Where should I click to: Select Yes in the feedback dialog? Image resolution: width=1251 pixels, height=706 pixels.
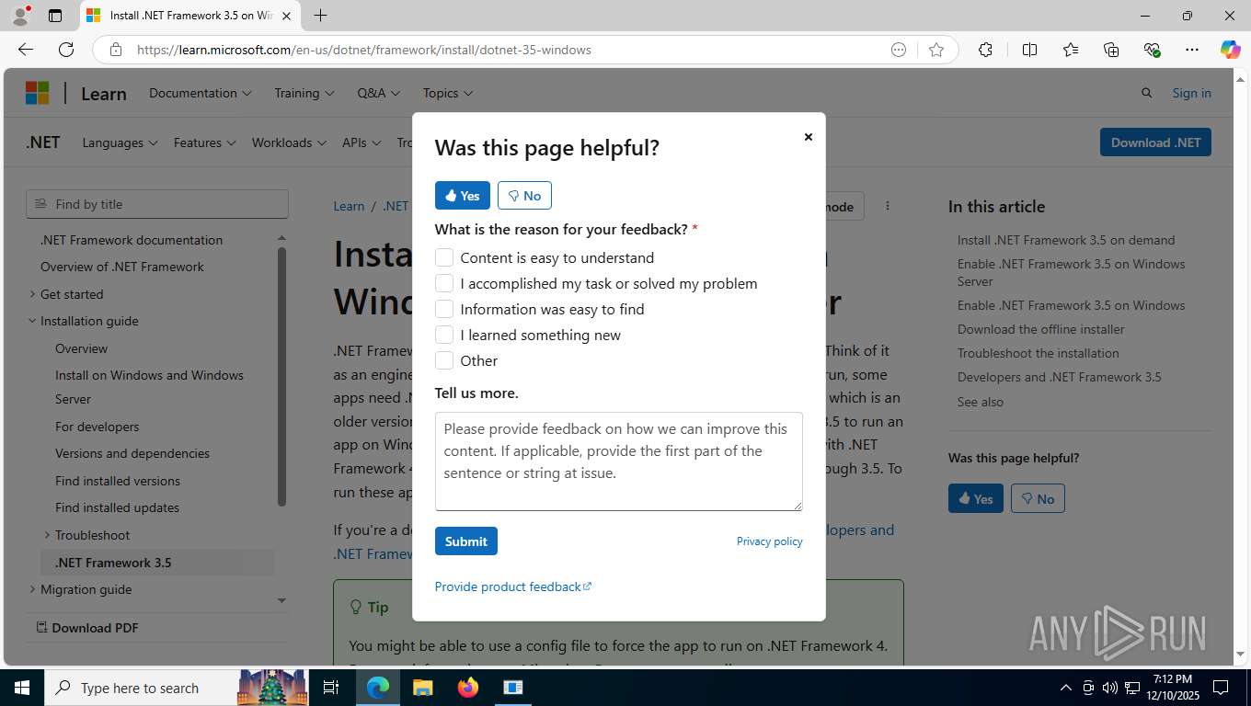(x=463, y=196)
